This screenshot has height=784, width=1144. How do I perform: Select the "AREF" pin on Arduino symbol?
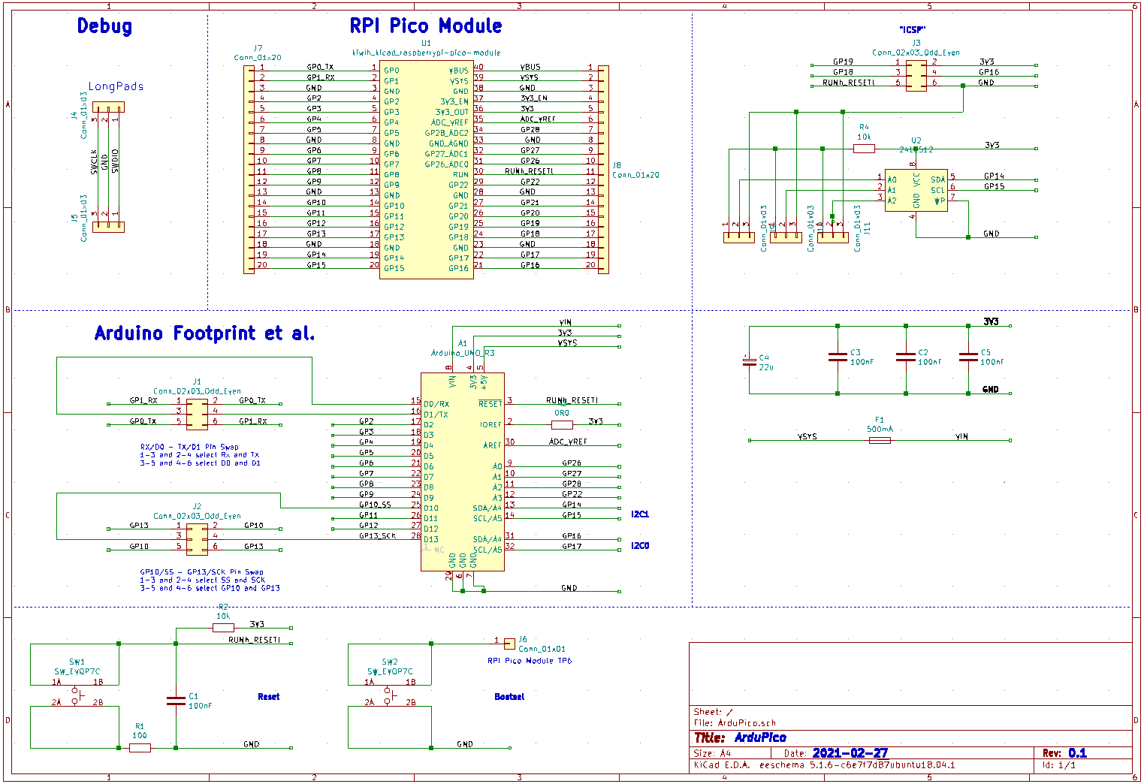492,445
